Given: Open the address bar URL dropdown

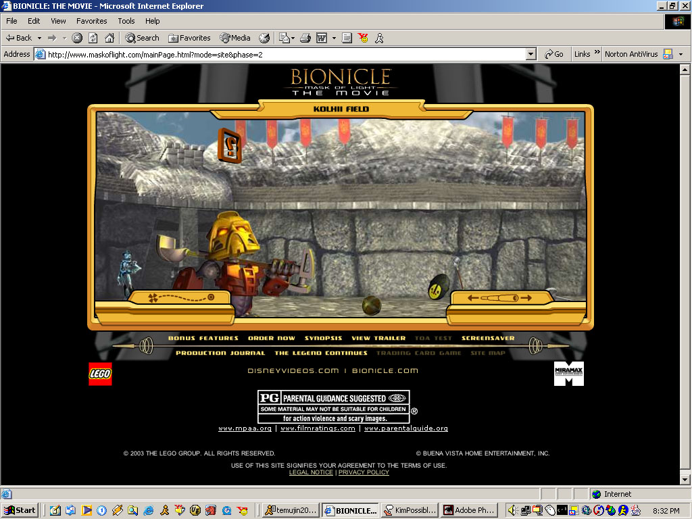Looking at the screenshot, I should [x=531, y=54].
